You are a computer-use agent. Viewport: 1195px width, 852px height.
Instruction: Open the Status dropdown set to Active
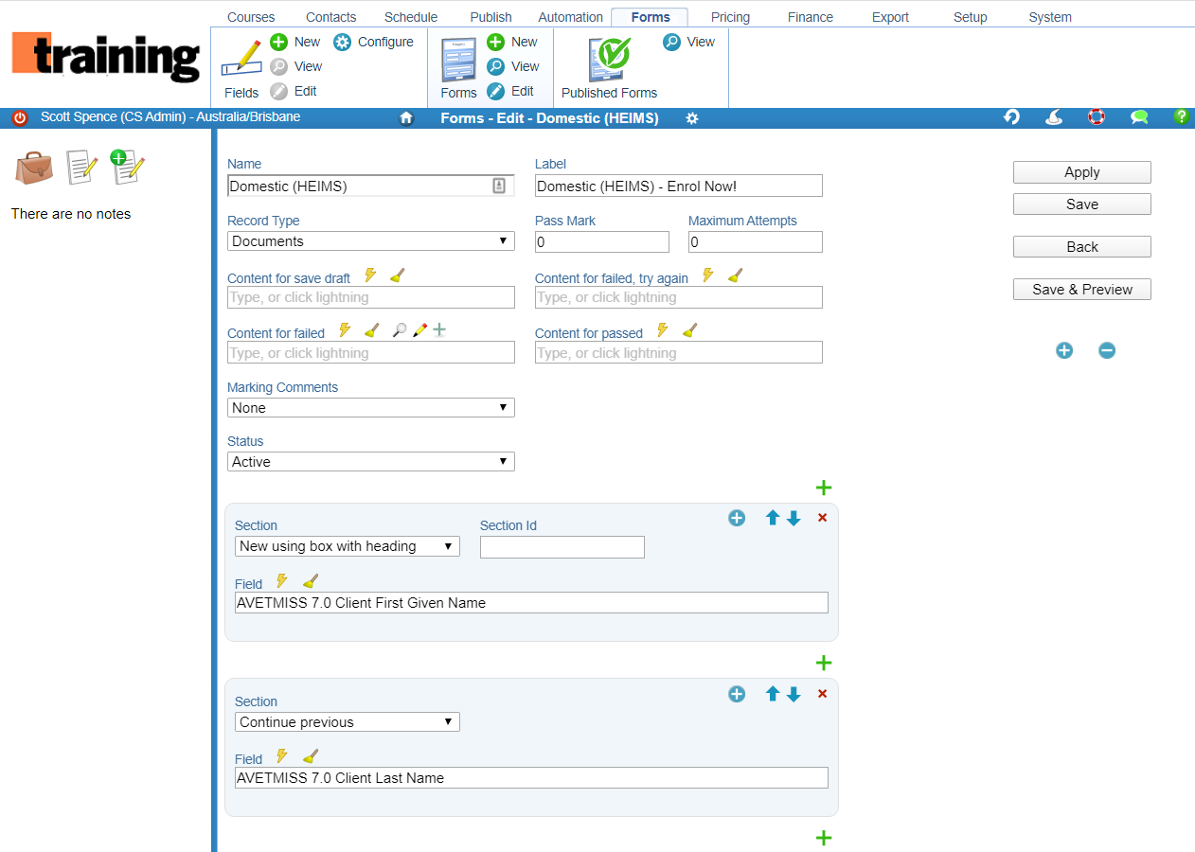pyautogui.click(x=371, y=462)
